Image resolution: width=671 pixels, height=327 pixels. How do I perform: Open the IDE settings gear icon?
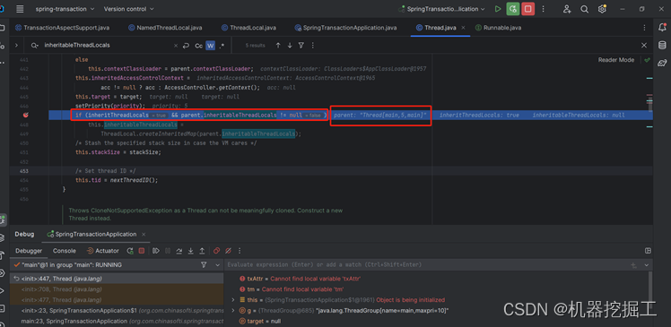[x=602, y=9]
